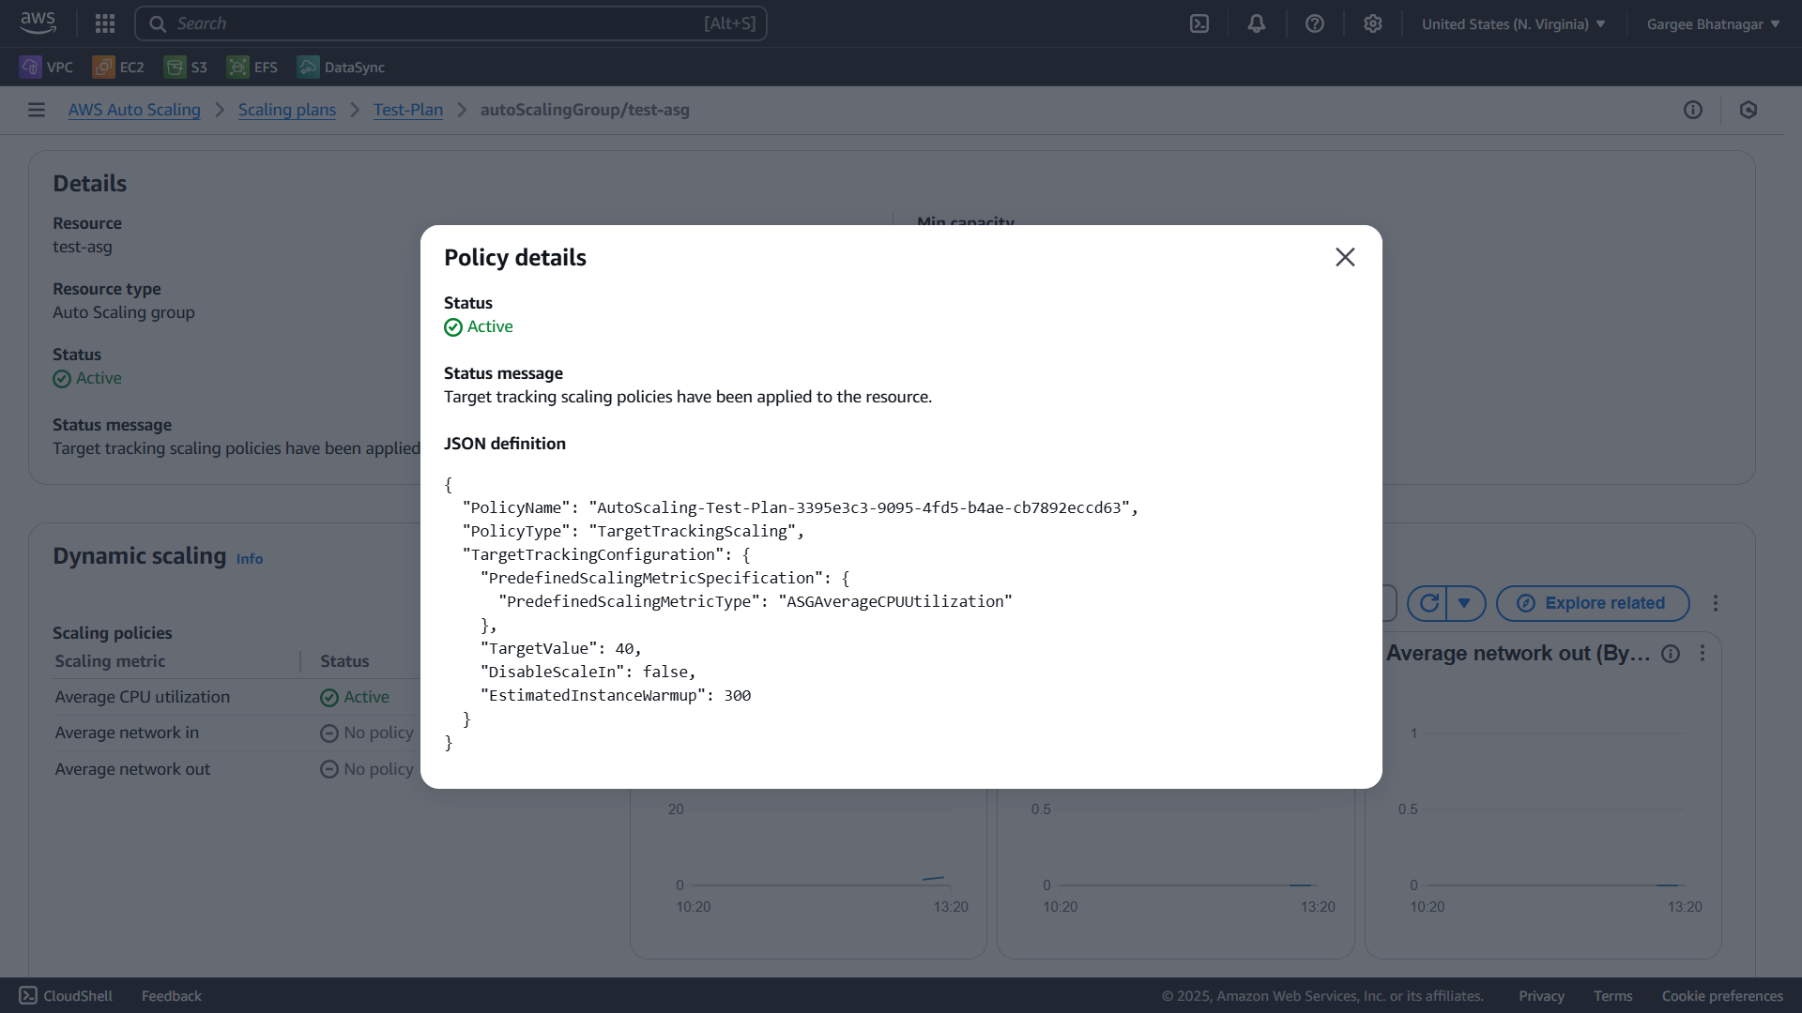Click the EstimatedInstanceWarmup 300 line
The height and width of the screenshot is (1013, 1802).
click(616, 695)
